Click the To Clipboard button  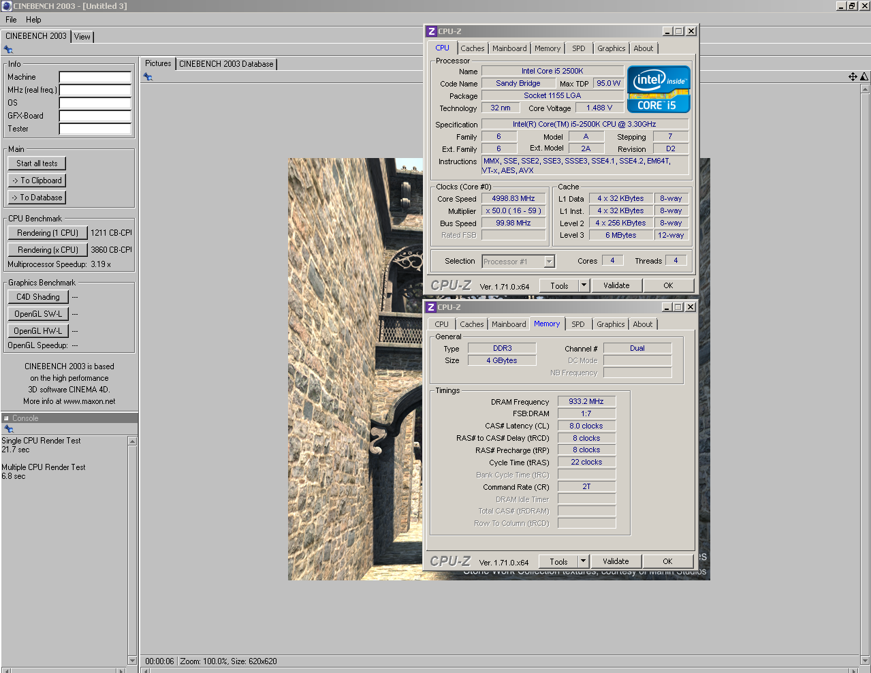[x=37, y=181]
